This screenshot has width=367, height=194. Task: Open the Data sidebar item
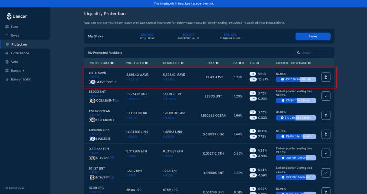(15, 27)
